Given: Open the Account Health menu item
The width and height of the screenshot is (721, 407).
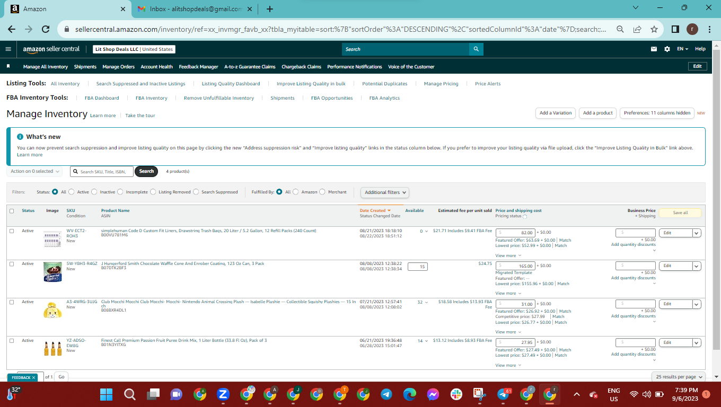Looking at the screenshot, I should (x=157, y=67).
